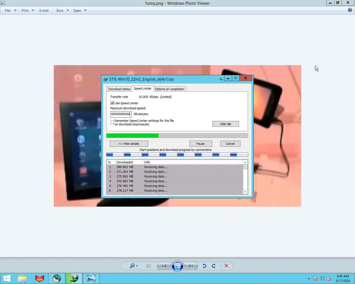Cancel the download
The height and width of the screenshot is (284, 355).
[230, 144]
